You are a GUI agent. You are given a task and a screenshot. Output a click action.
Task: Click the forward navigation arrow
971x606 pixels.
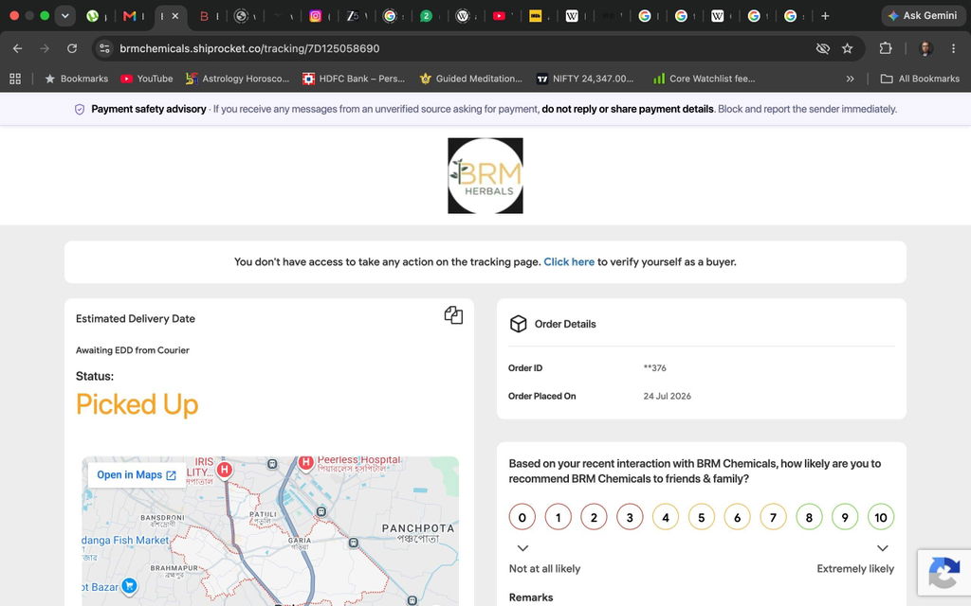click(45, 48)
